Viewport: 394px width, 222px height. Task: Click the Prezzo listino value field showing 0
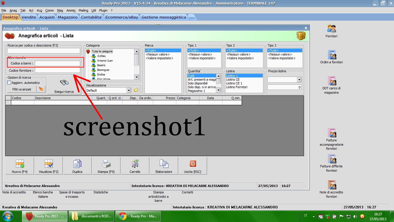(284, 87)
